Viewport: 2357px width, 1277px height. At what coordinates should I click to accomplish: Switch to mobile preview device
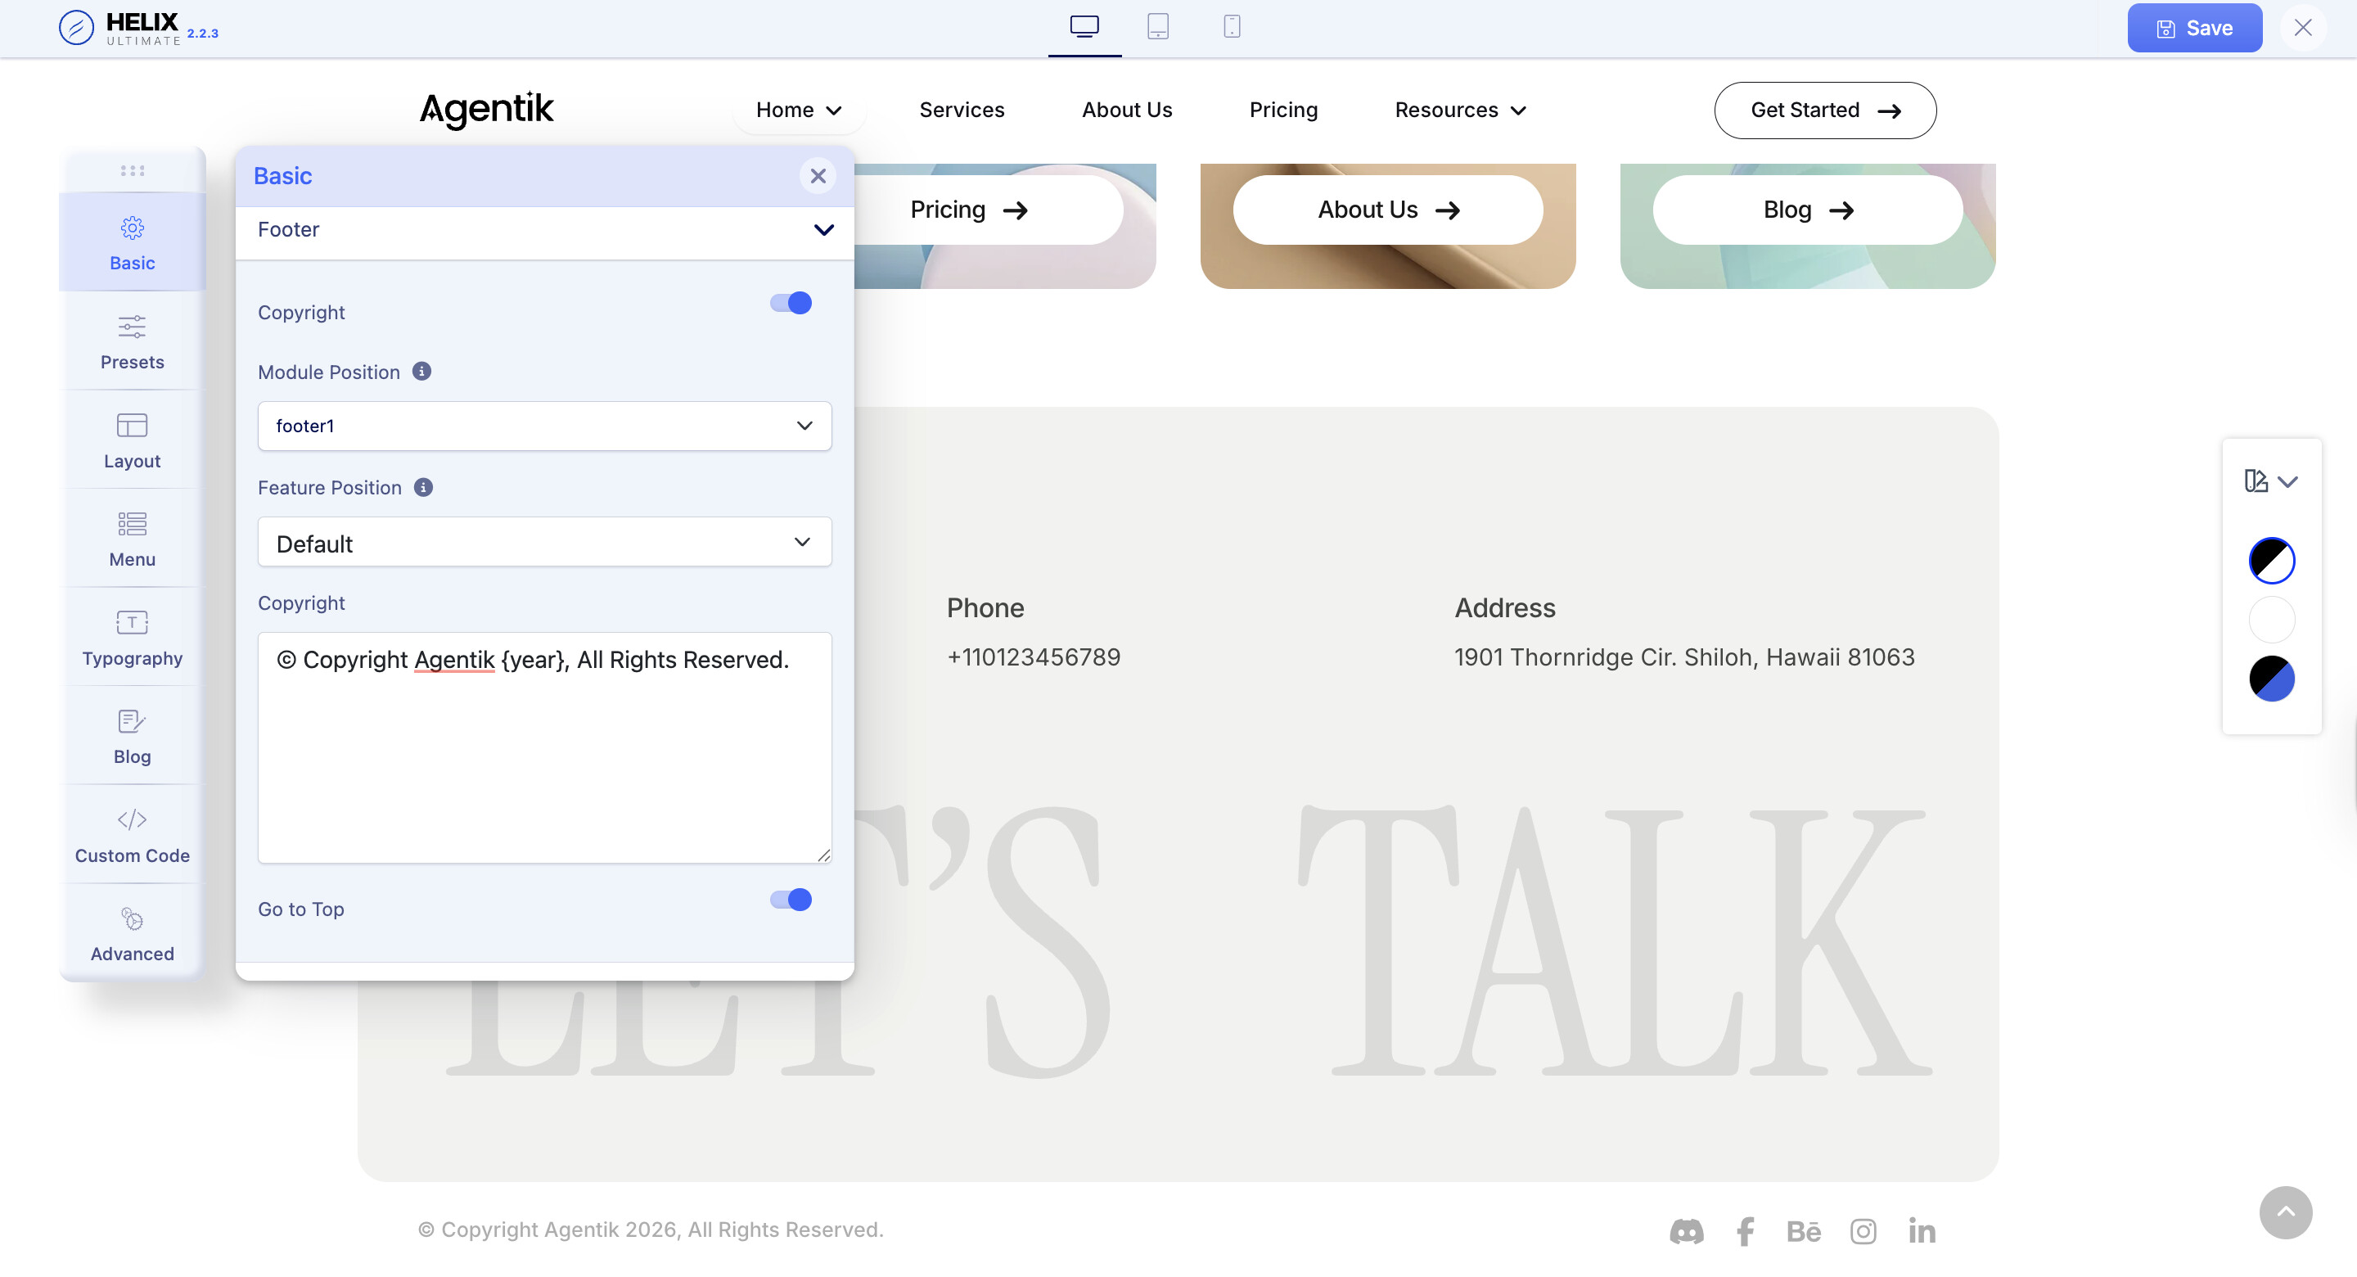pos(1232,28)
